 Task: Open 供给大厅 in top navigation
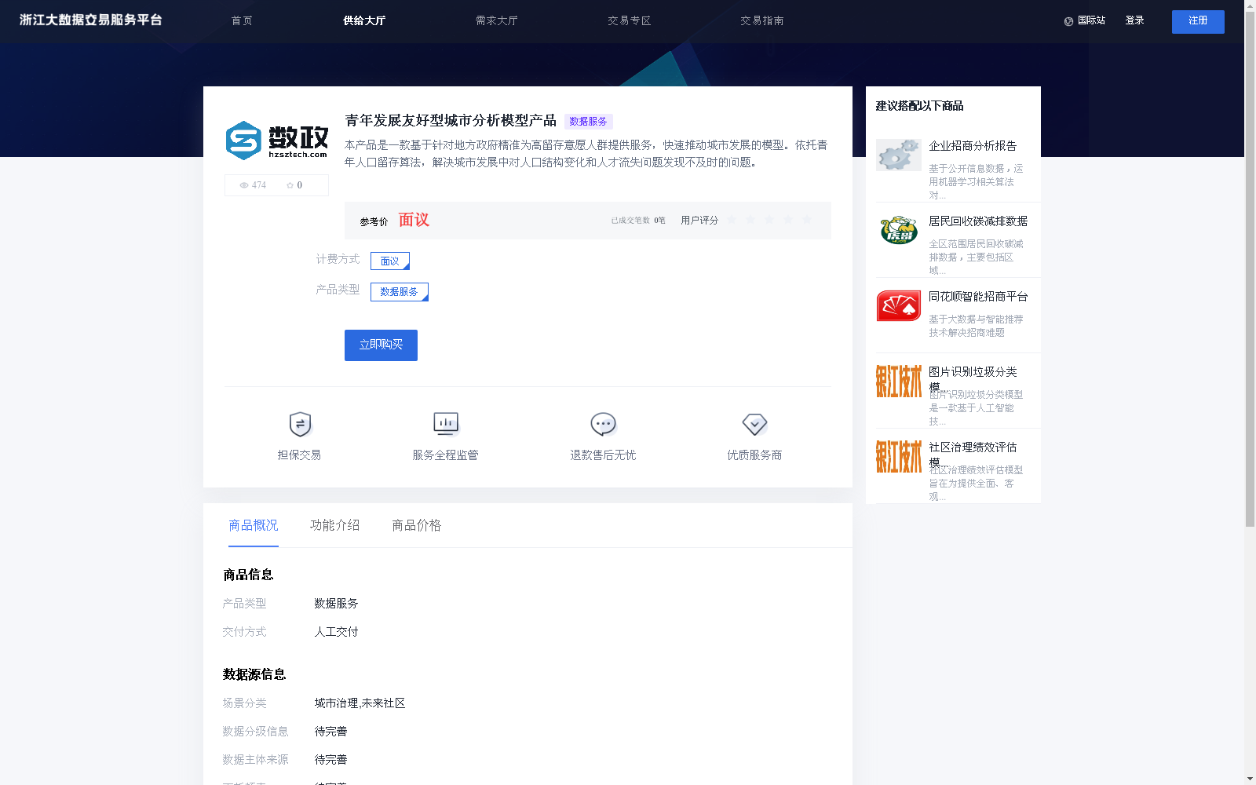364,20
